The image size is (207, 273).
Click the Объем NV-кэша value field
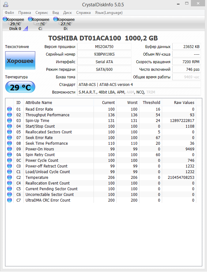(186, 54)
